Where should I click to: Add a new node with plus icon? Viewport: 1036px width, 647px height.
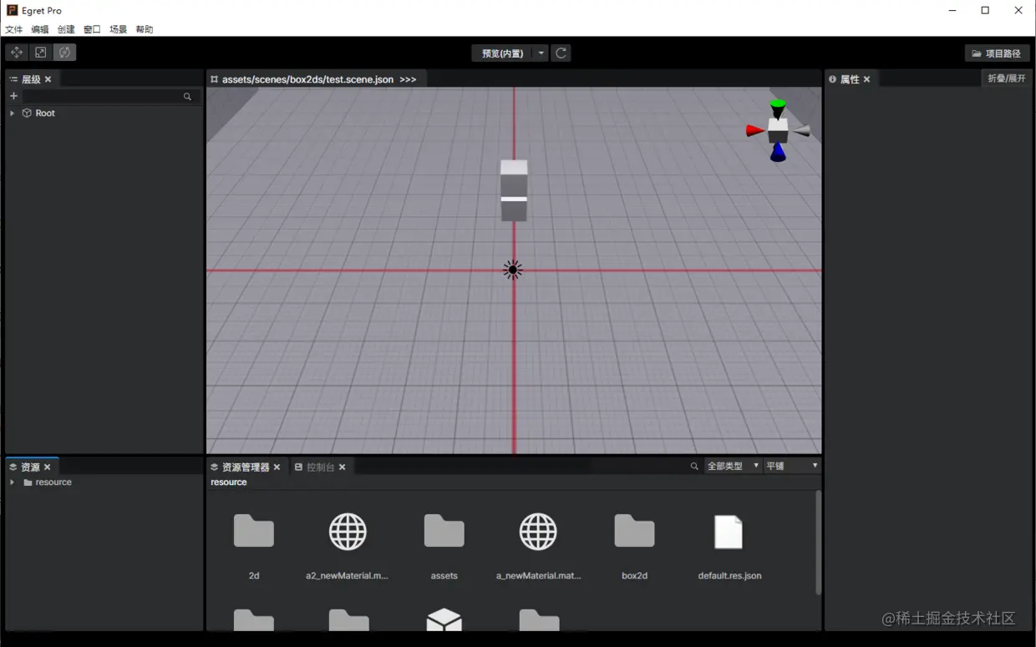(13, 96)
